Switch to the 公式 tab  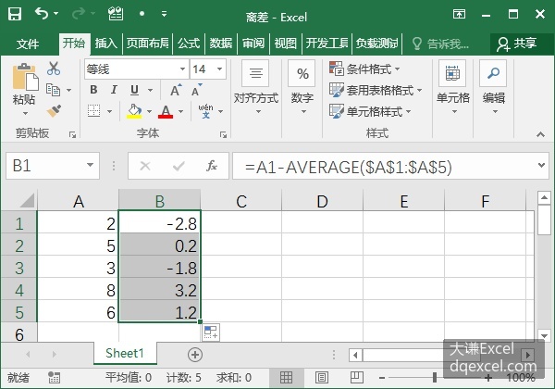click(x=189, y=44)
